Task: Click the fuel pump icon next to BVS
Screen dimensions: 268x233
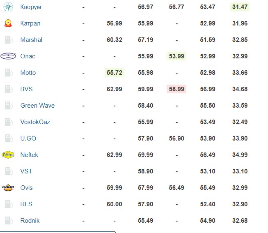Action: click(x=9, y=89)
